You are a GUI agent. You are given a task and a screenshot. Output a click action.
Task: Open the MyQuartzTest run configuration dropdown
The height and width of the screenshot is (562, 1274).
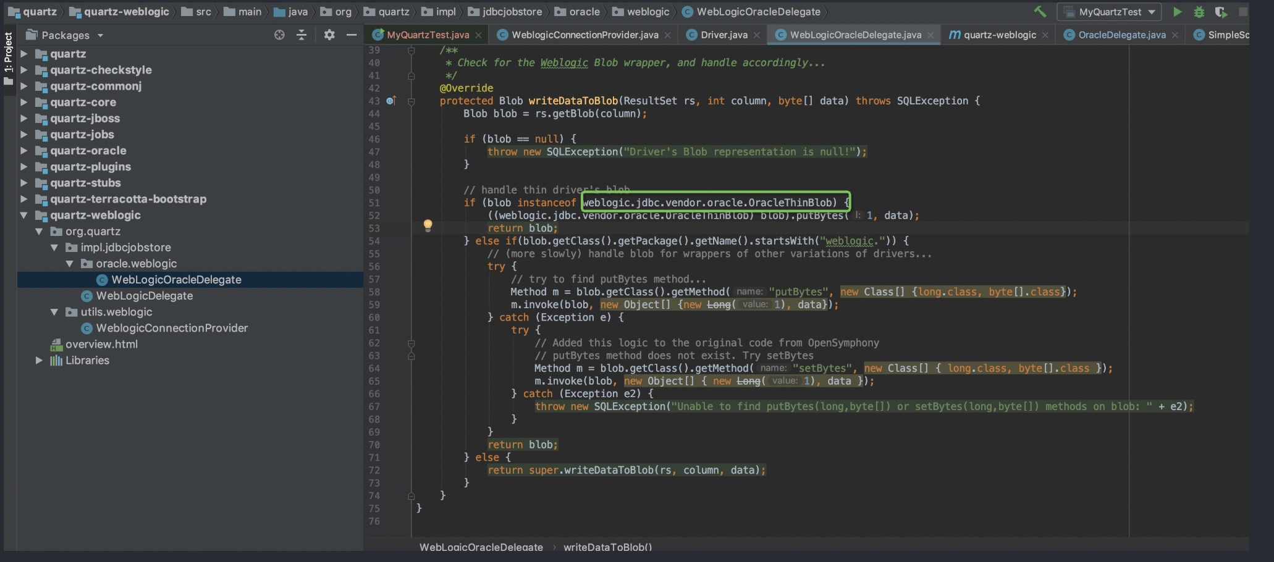coord(1109,12)
